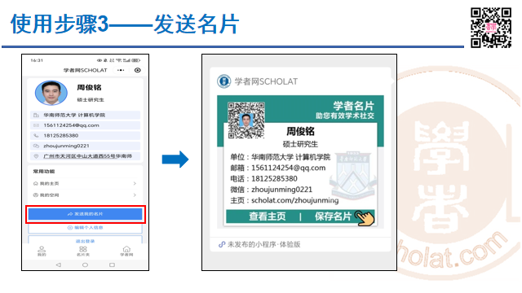522x293 pixels.
Task: Tap status bar time 16:31
Action: (37, 60)
